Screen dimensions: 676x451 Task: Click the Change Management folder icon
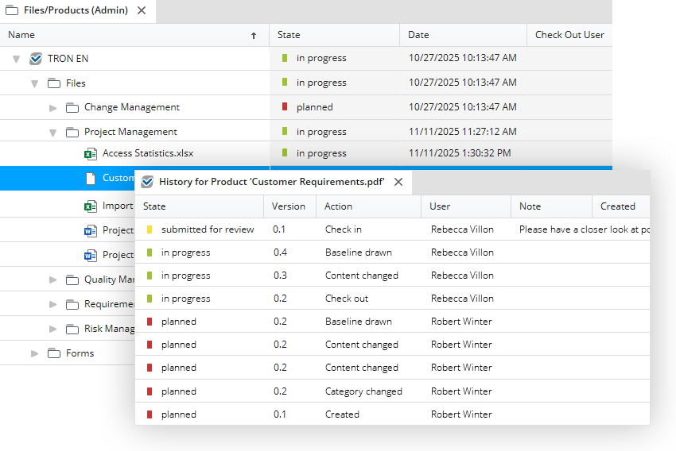coord(72,107)
